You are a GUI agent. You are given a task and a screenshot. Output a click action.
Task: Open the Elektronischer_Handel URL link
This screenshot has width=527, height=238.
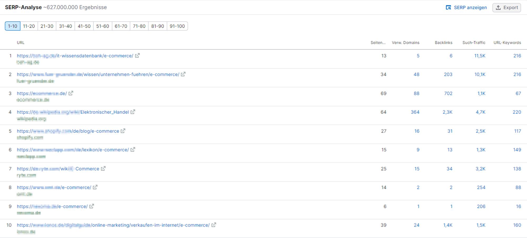(73, 112)
